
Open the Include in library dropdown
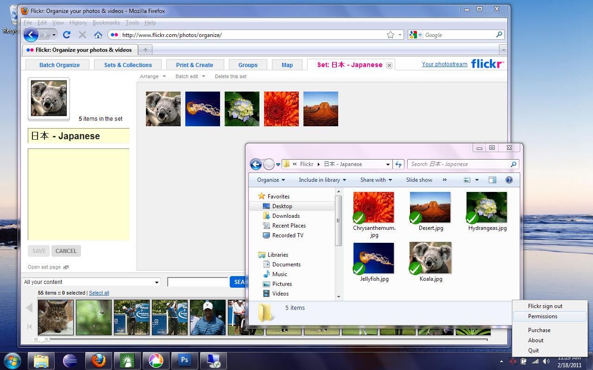(x=322, y=180)
